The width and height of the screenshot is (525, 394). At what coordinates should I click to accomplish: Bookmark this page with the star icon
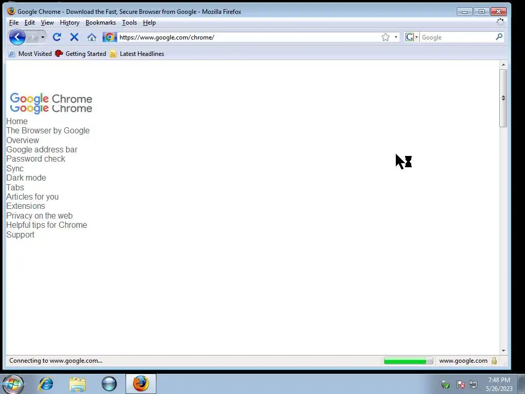[386, 37]
